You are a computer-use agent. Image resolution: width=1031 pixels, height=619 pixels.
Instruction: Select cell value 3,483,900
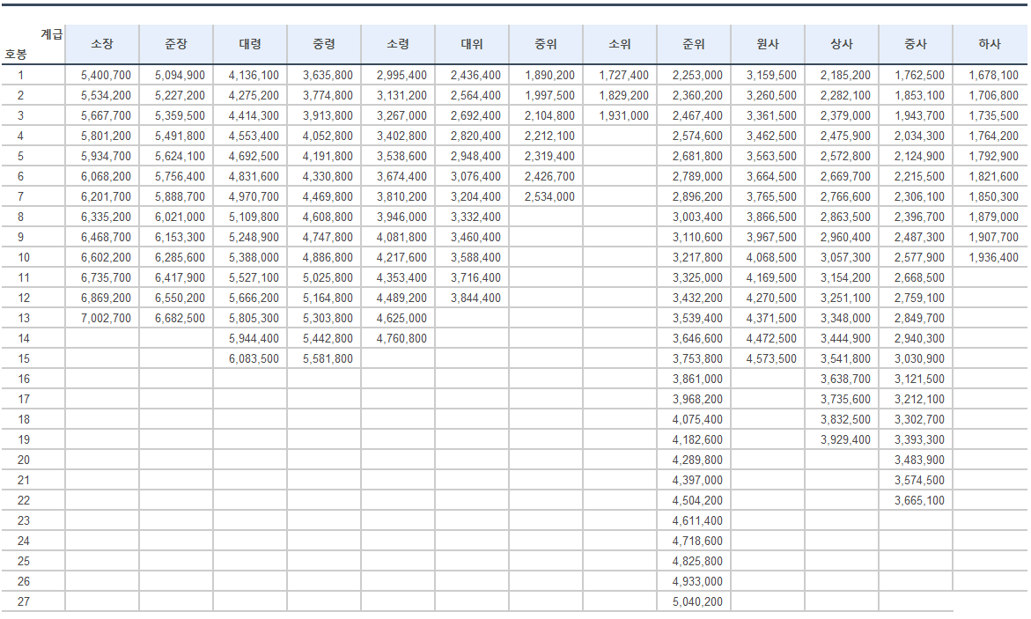coord(920,461)
